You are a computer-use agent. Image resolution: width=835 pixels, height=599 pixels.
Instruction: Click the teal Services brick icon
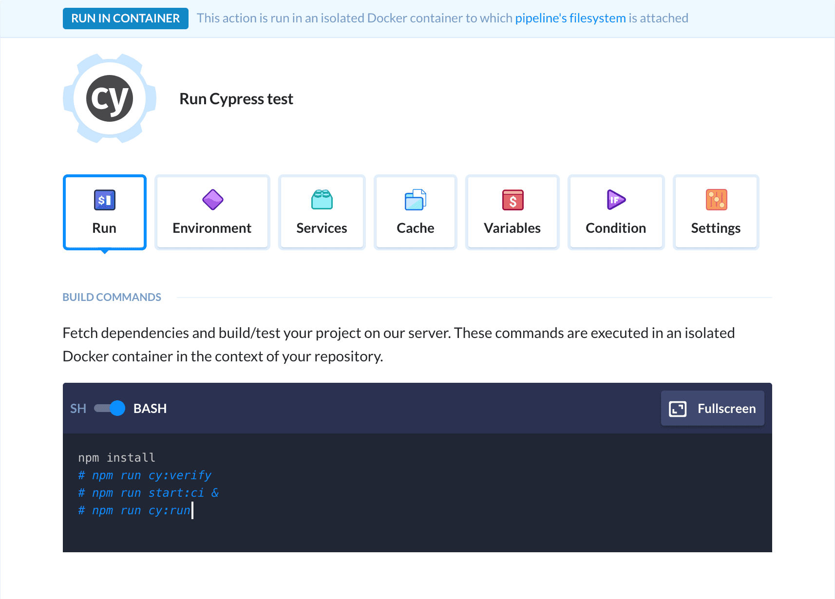(x=322, y=200)
